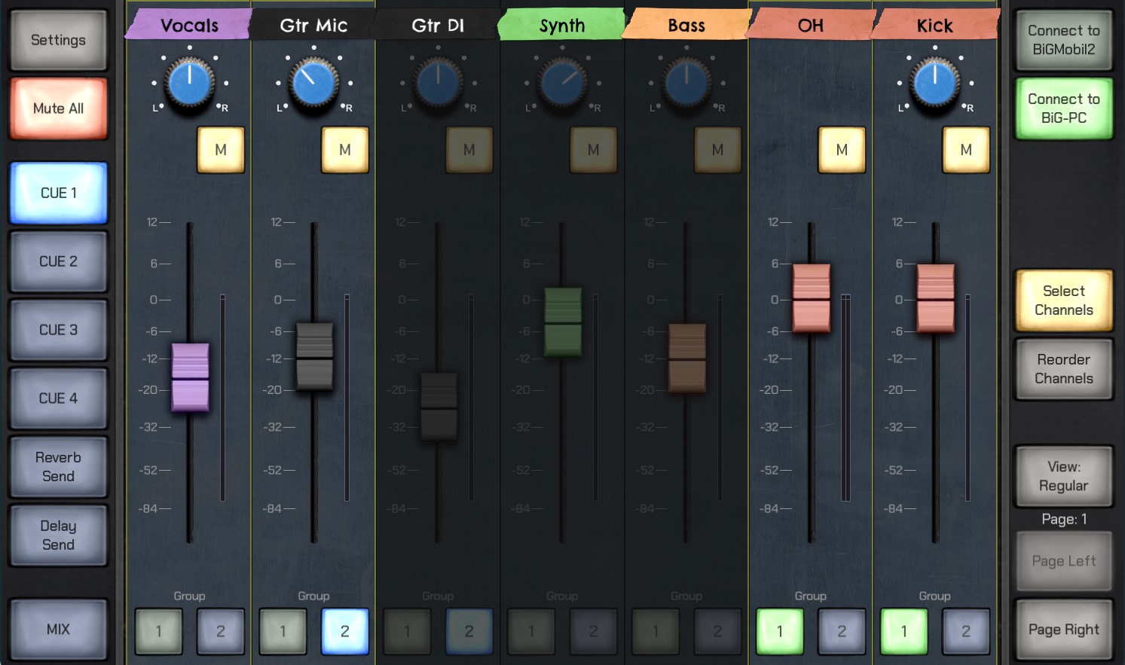Viewport: 1125px width, 665px height.
Task: Click the Gtr Mic pan knob
Action: click(313, 83)
